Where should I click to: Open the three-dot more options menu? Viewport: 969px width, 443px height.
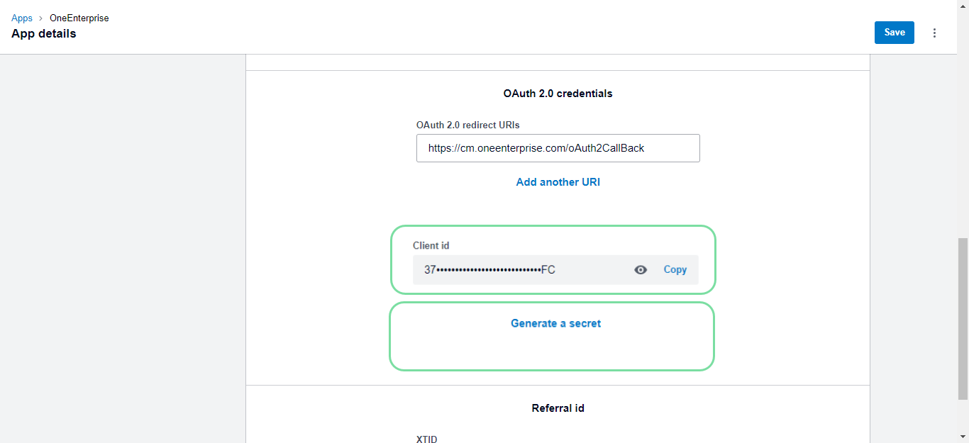[x=934, y=33]
